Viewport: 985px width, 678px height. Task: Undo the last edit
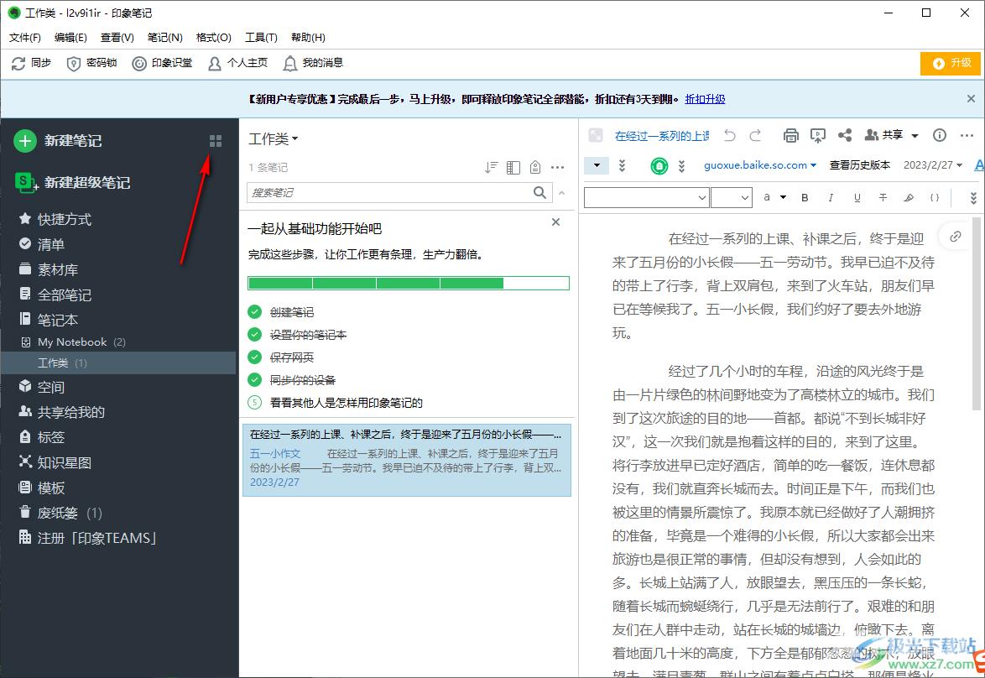[729, 135]
